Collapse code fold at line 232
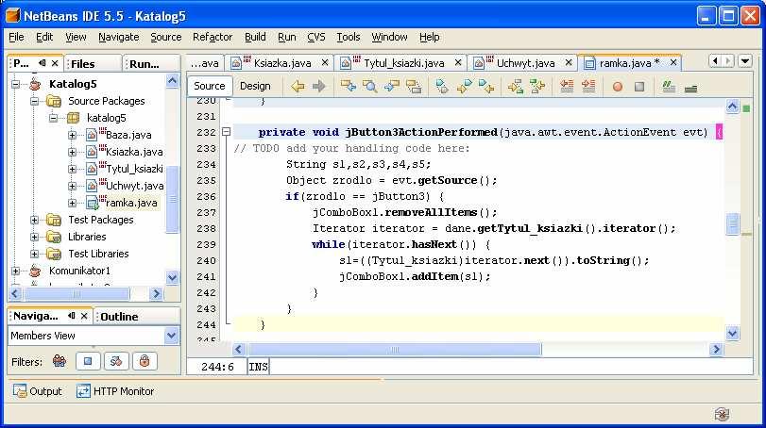Viewport: 766px width, 428px height. pyautogui.click(x=226, y=132)
